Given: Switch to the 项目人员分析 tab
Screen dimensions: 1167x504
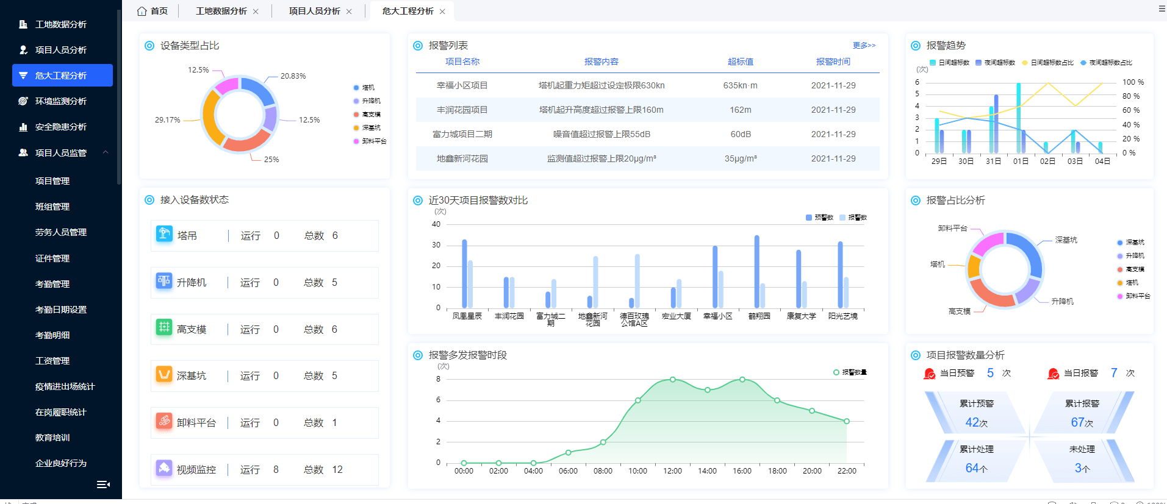Looking at the screenshot, I should [314, 11].
